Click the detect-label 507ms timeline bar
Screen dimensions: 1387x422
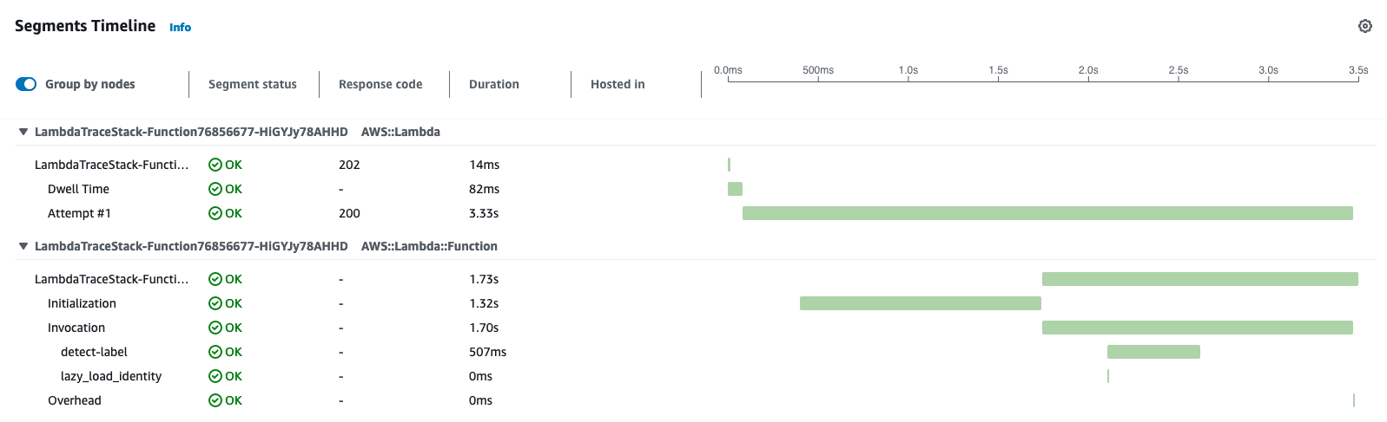[x=1153, y=352]
